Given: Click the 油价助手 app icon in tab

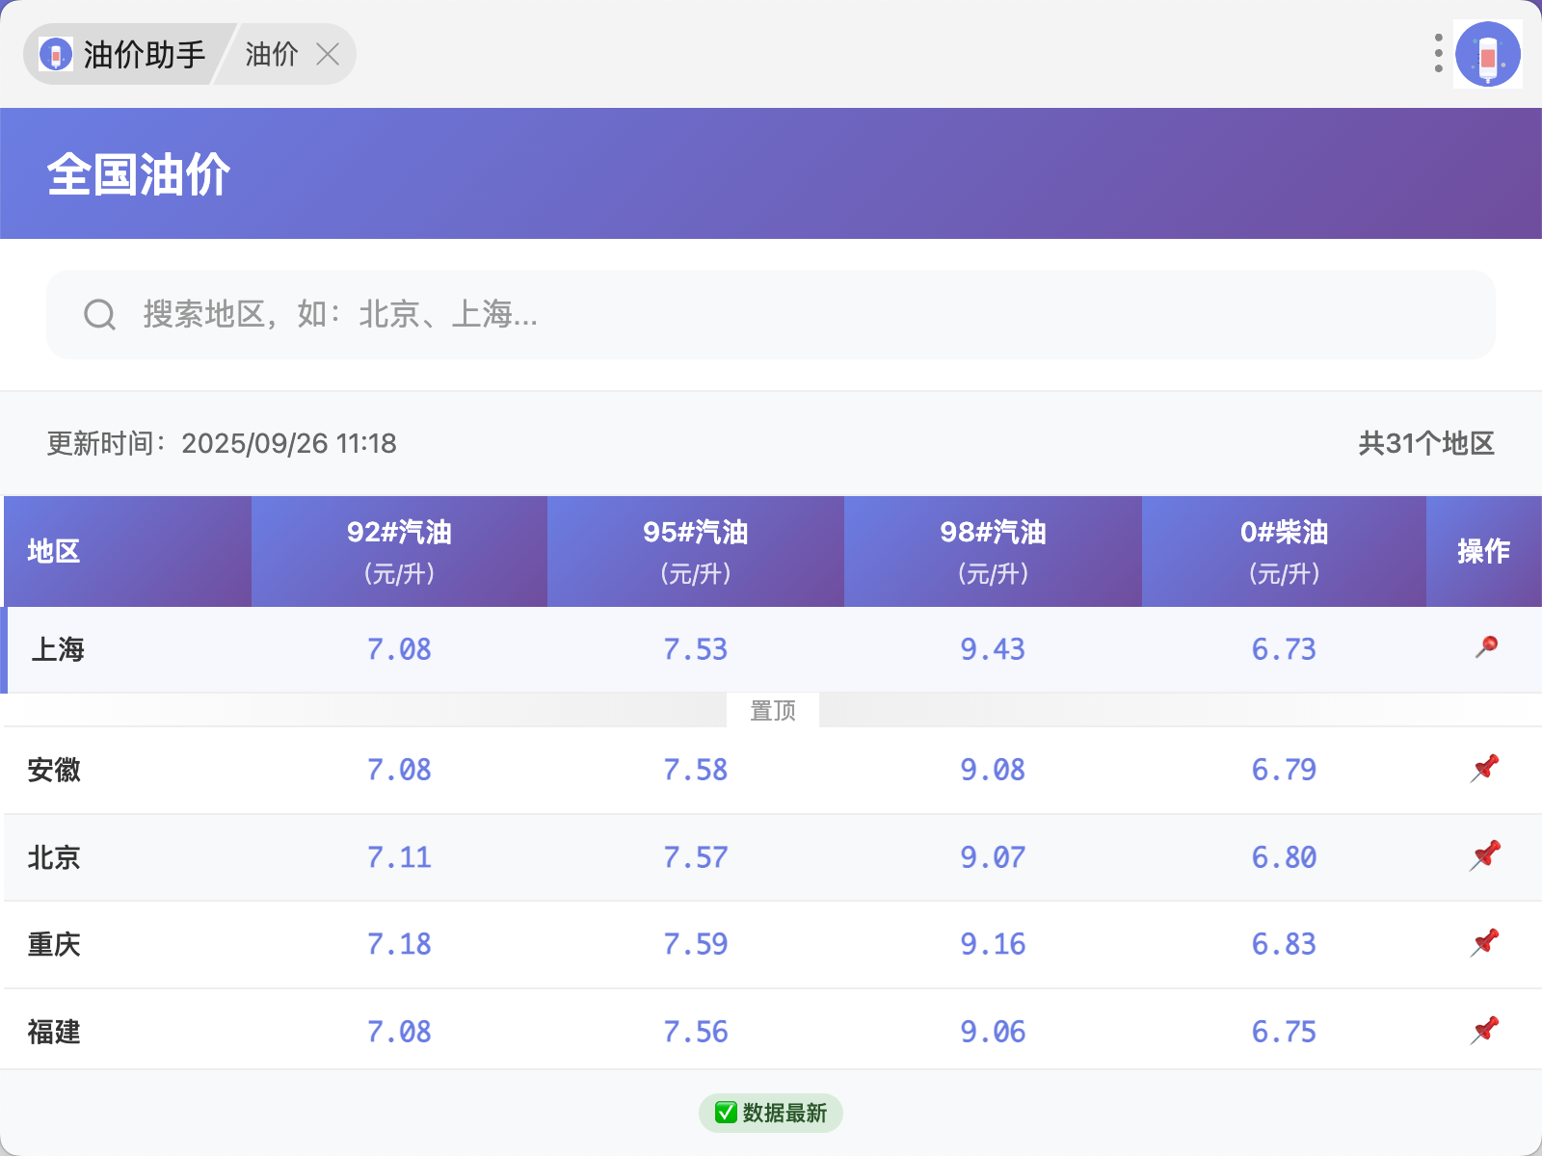Looking at the screenshot, I should 56,54.
